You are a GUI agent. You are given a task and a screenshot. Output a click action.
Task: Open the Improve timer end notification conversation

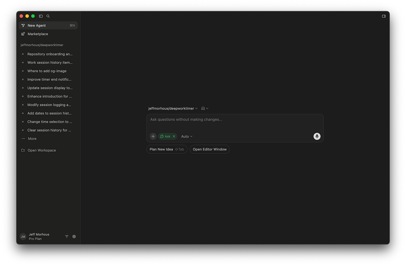point(49,79)
